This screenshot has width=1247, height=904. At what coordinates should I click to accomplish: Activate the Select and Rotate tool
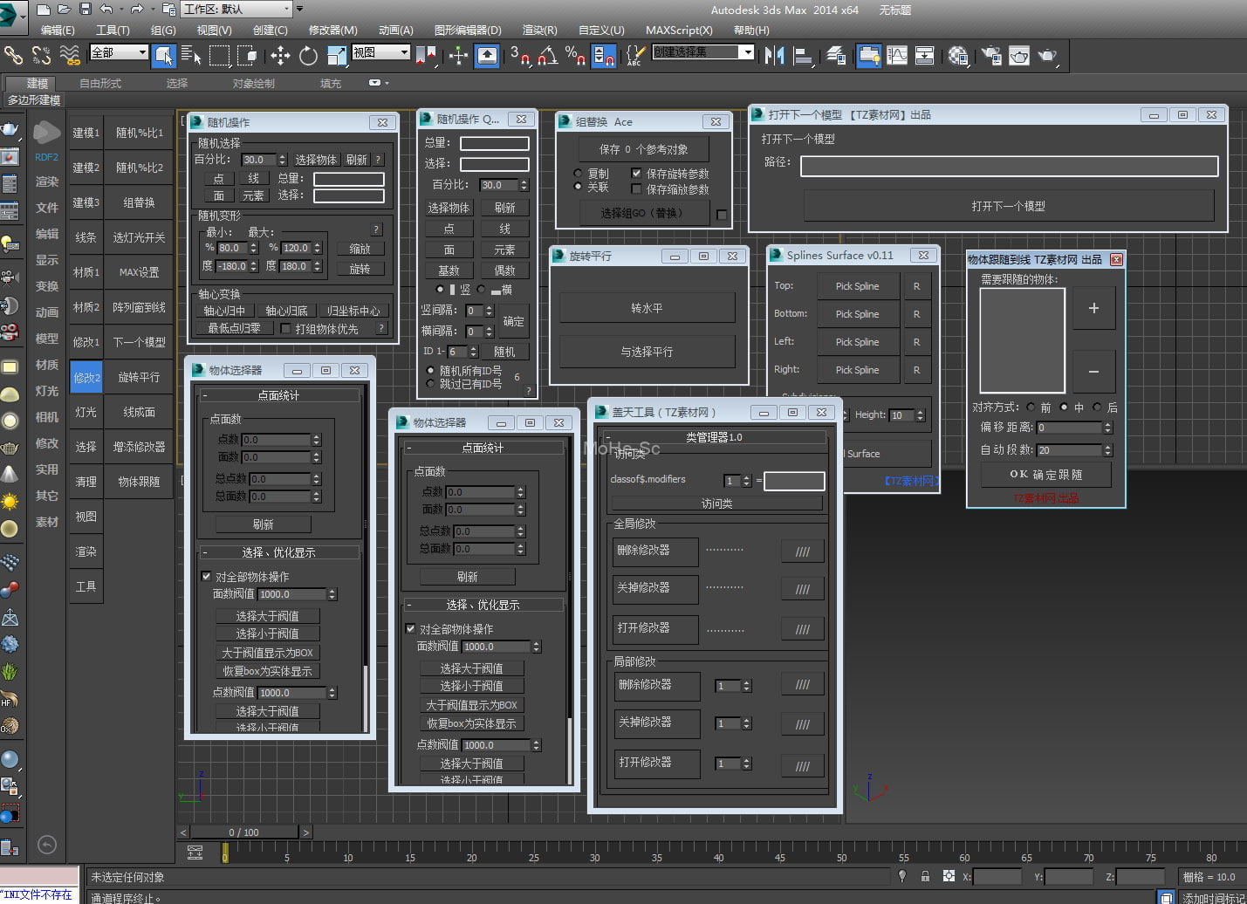click(308, 56)
